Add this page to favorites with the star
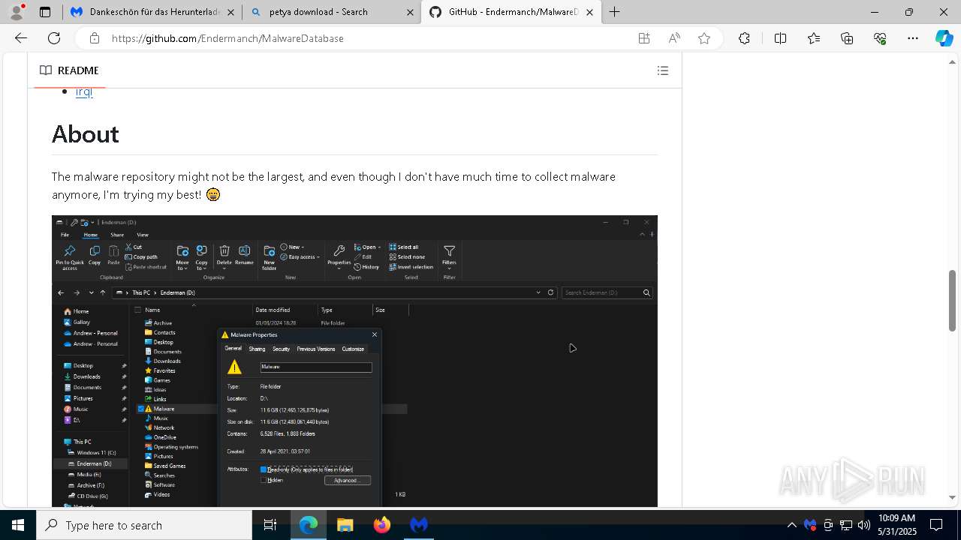Image resolution: width=961 pixels, height=540 pixels. (x=704, y=38)
